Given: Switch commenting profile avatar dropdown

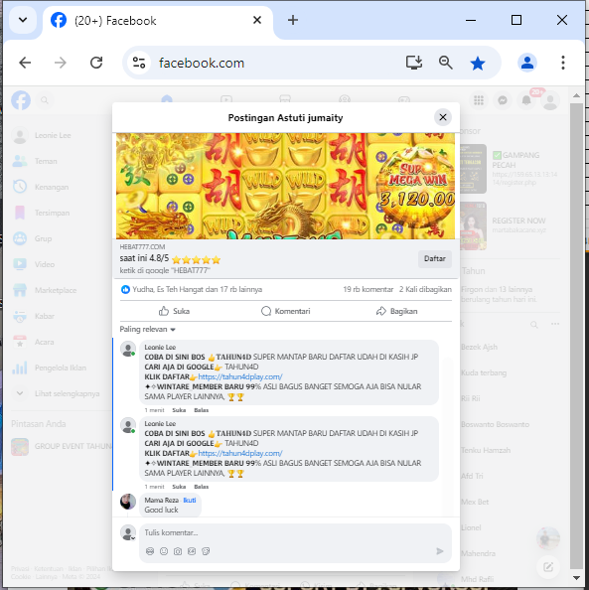Looking at the screenshot, I should pyautogui.click(x=128, y=533).
